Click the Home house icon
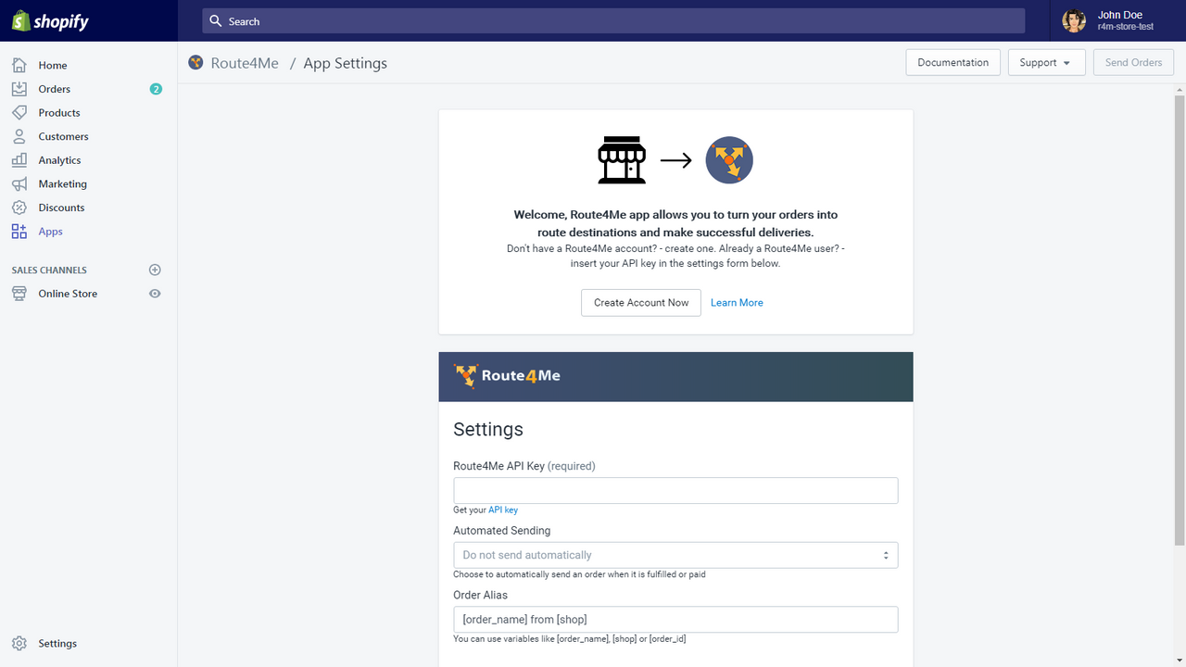This screenshot has height=667, width=1186. click(19, 65)
